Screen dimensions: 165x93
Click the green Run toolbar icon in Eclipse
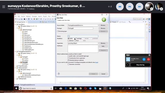[x=37, y=19]
